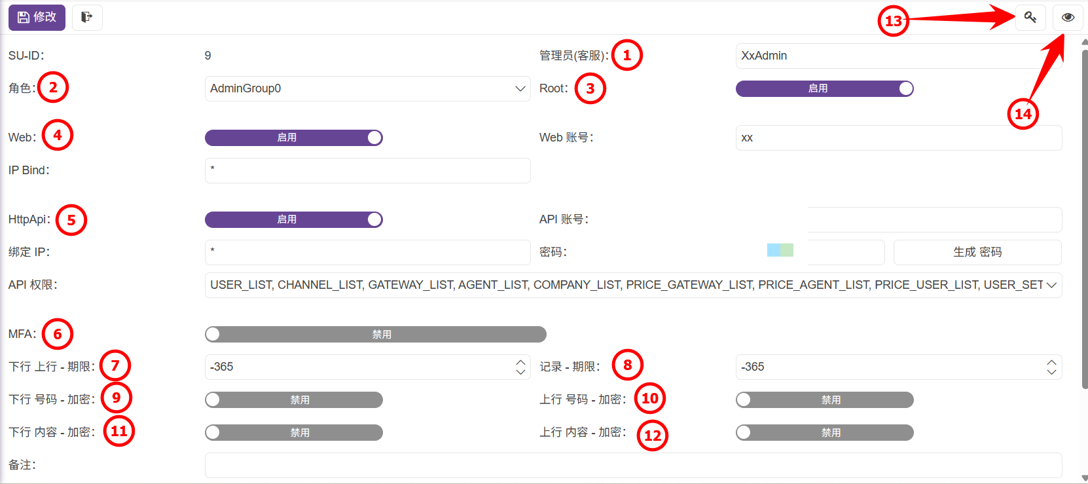The width and height of the screenshot is (1088, 484).
Task: Open the 角色 AdminGroup0 dropdown
Action: [367, 88]
